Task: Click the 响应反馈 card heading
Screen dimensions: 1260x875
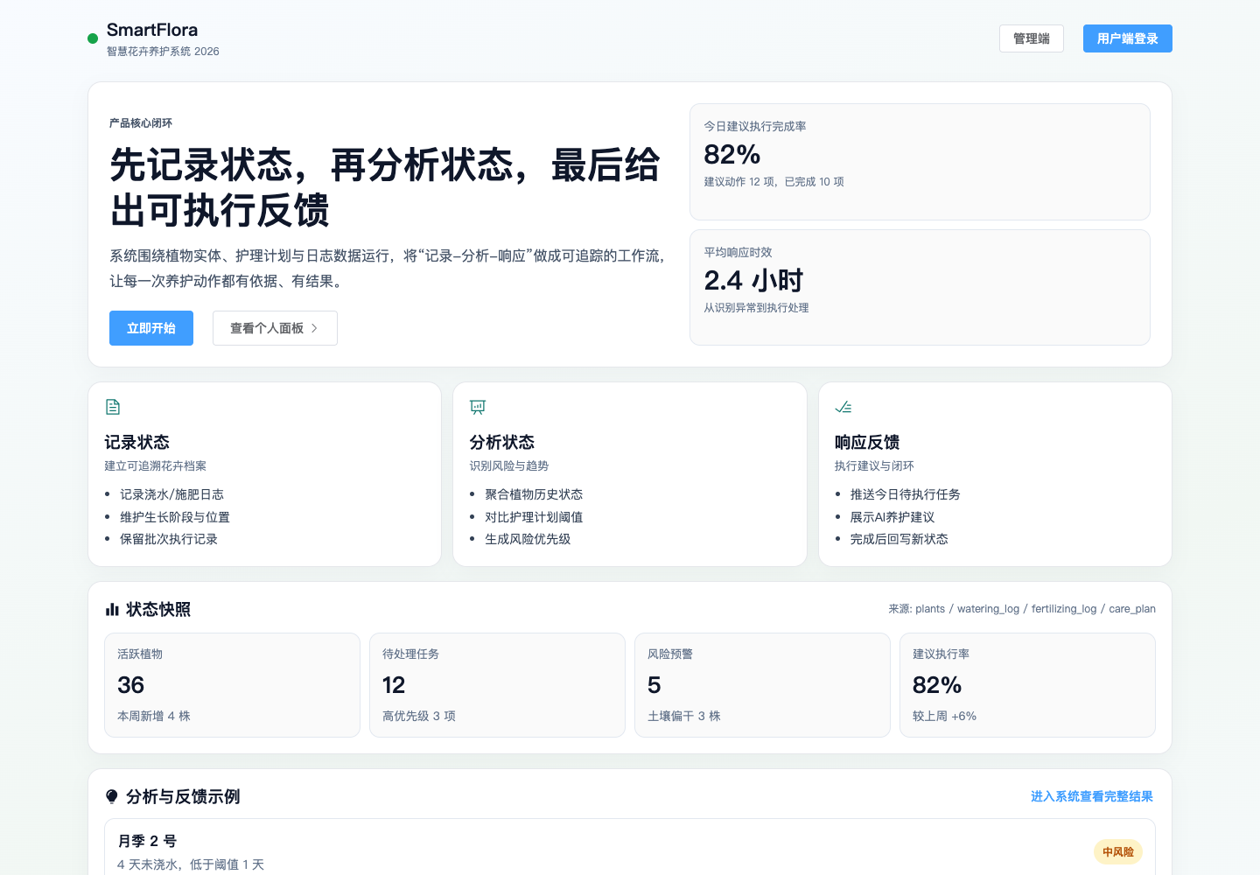Action: pos(867,443)
